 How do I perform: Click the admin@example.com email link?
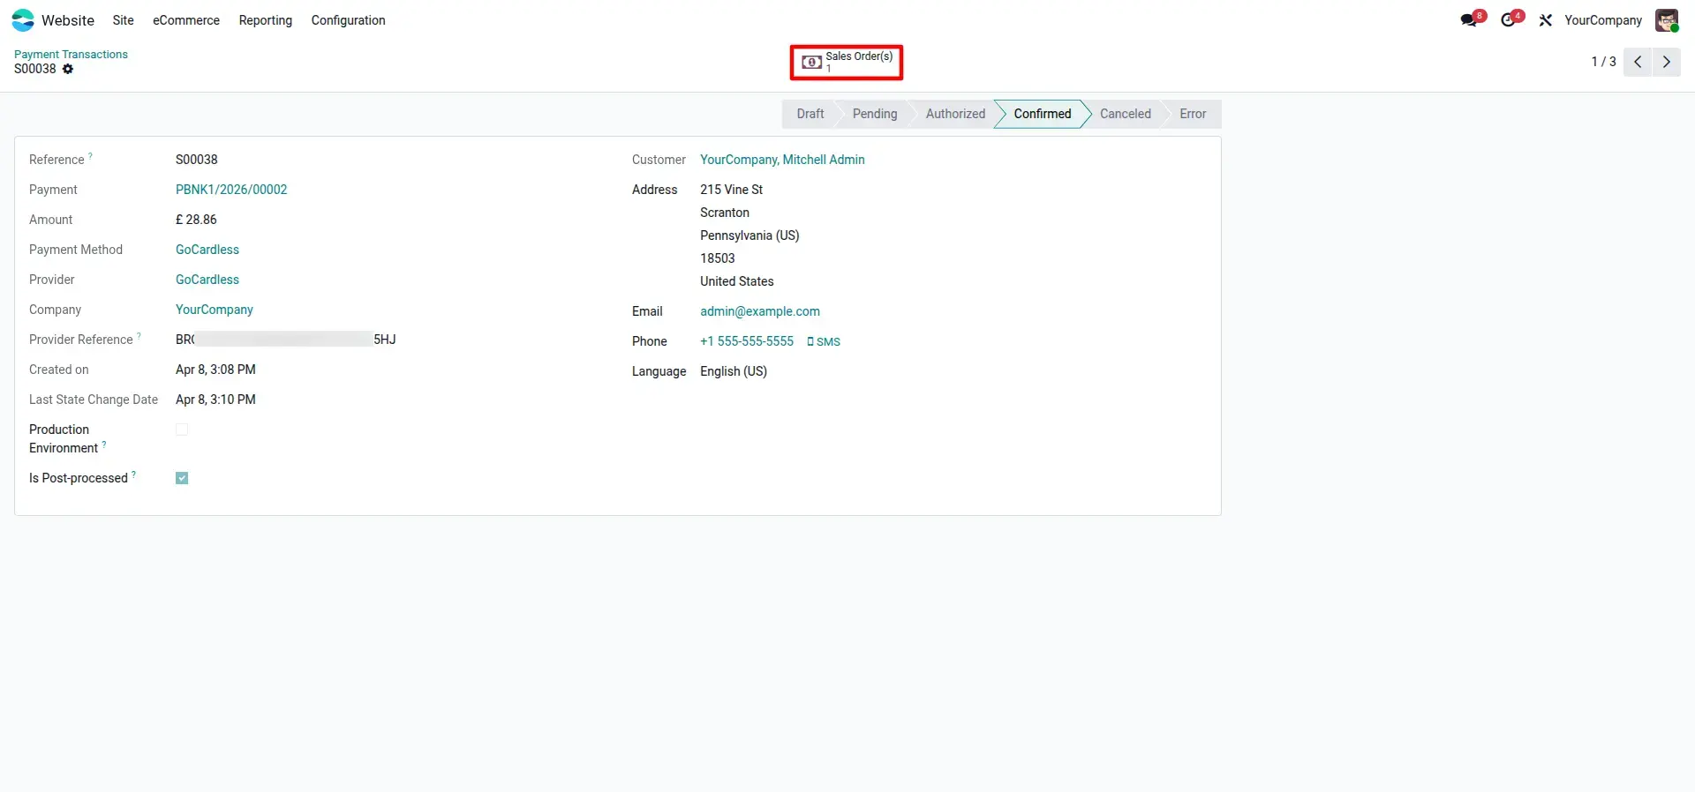760,311
